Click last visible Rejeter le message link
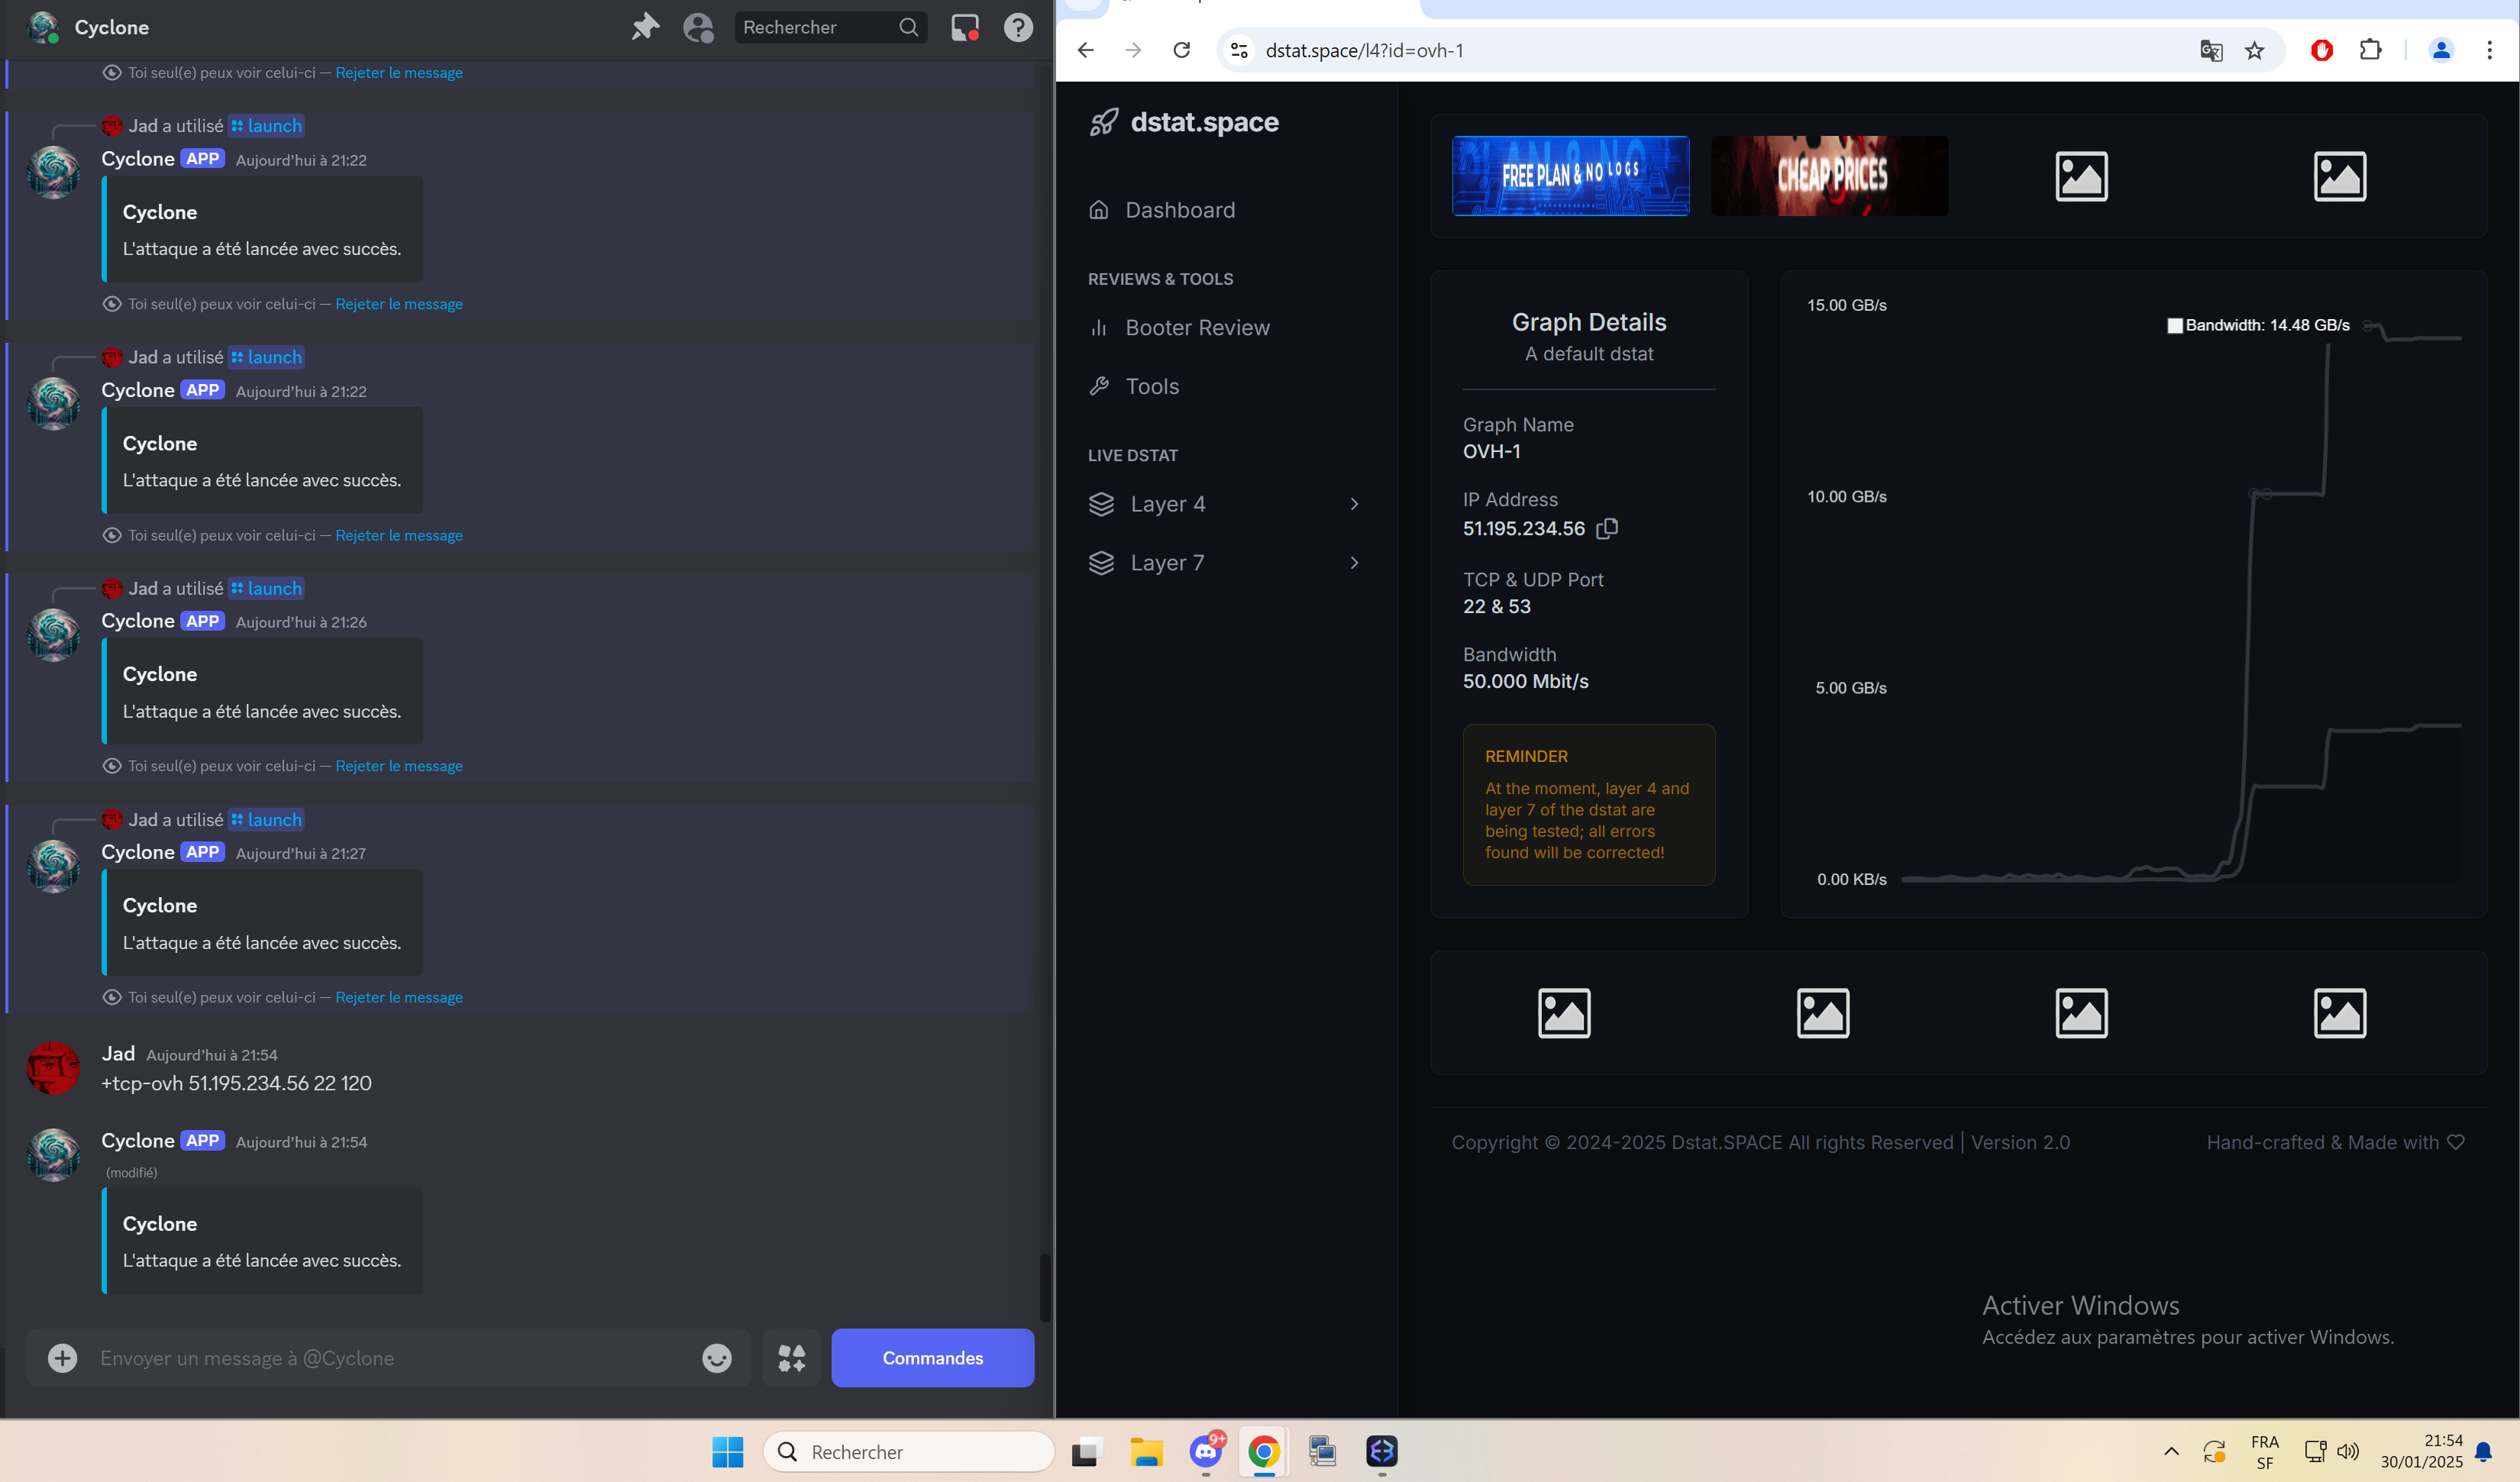Screen dimensions: 2520x1482 (398, 997)
